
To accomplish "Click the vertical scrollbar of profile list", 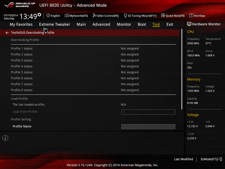I will tap(182, 69).
